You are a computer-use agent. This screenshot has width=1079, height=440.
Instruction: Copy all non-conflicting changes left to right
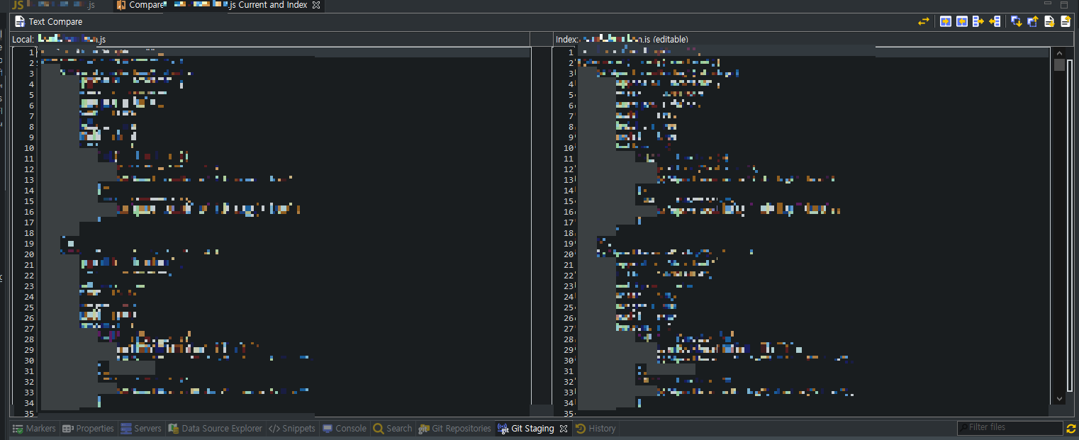946,21
